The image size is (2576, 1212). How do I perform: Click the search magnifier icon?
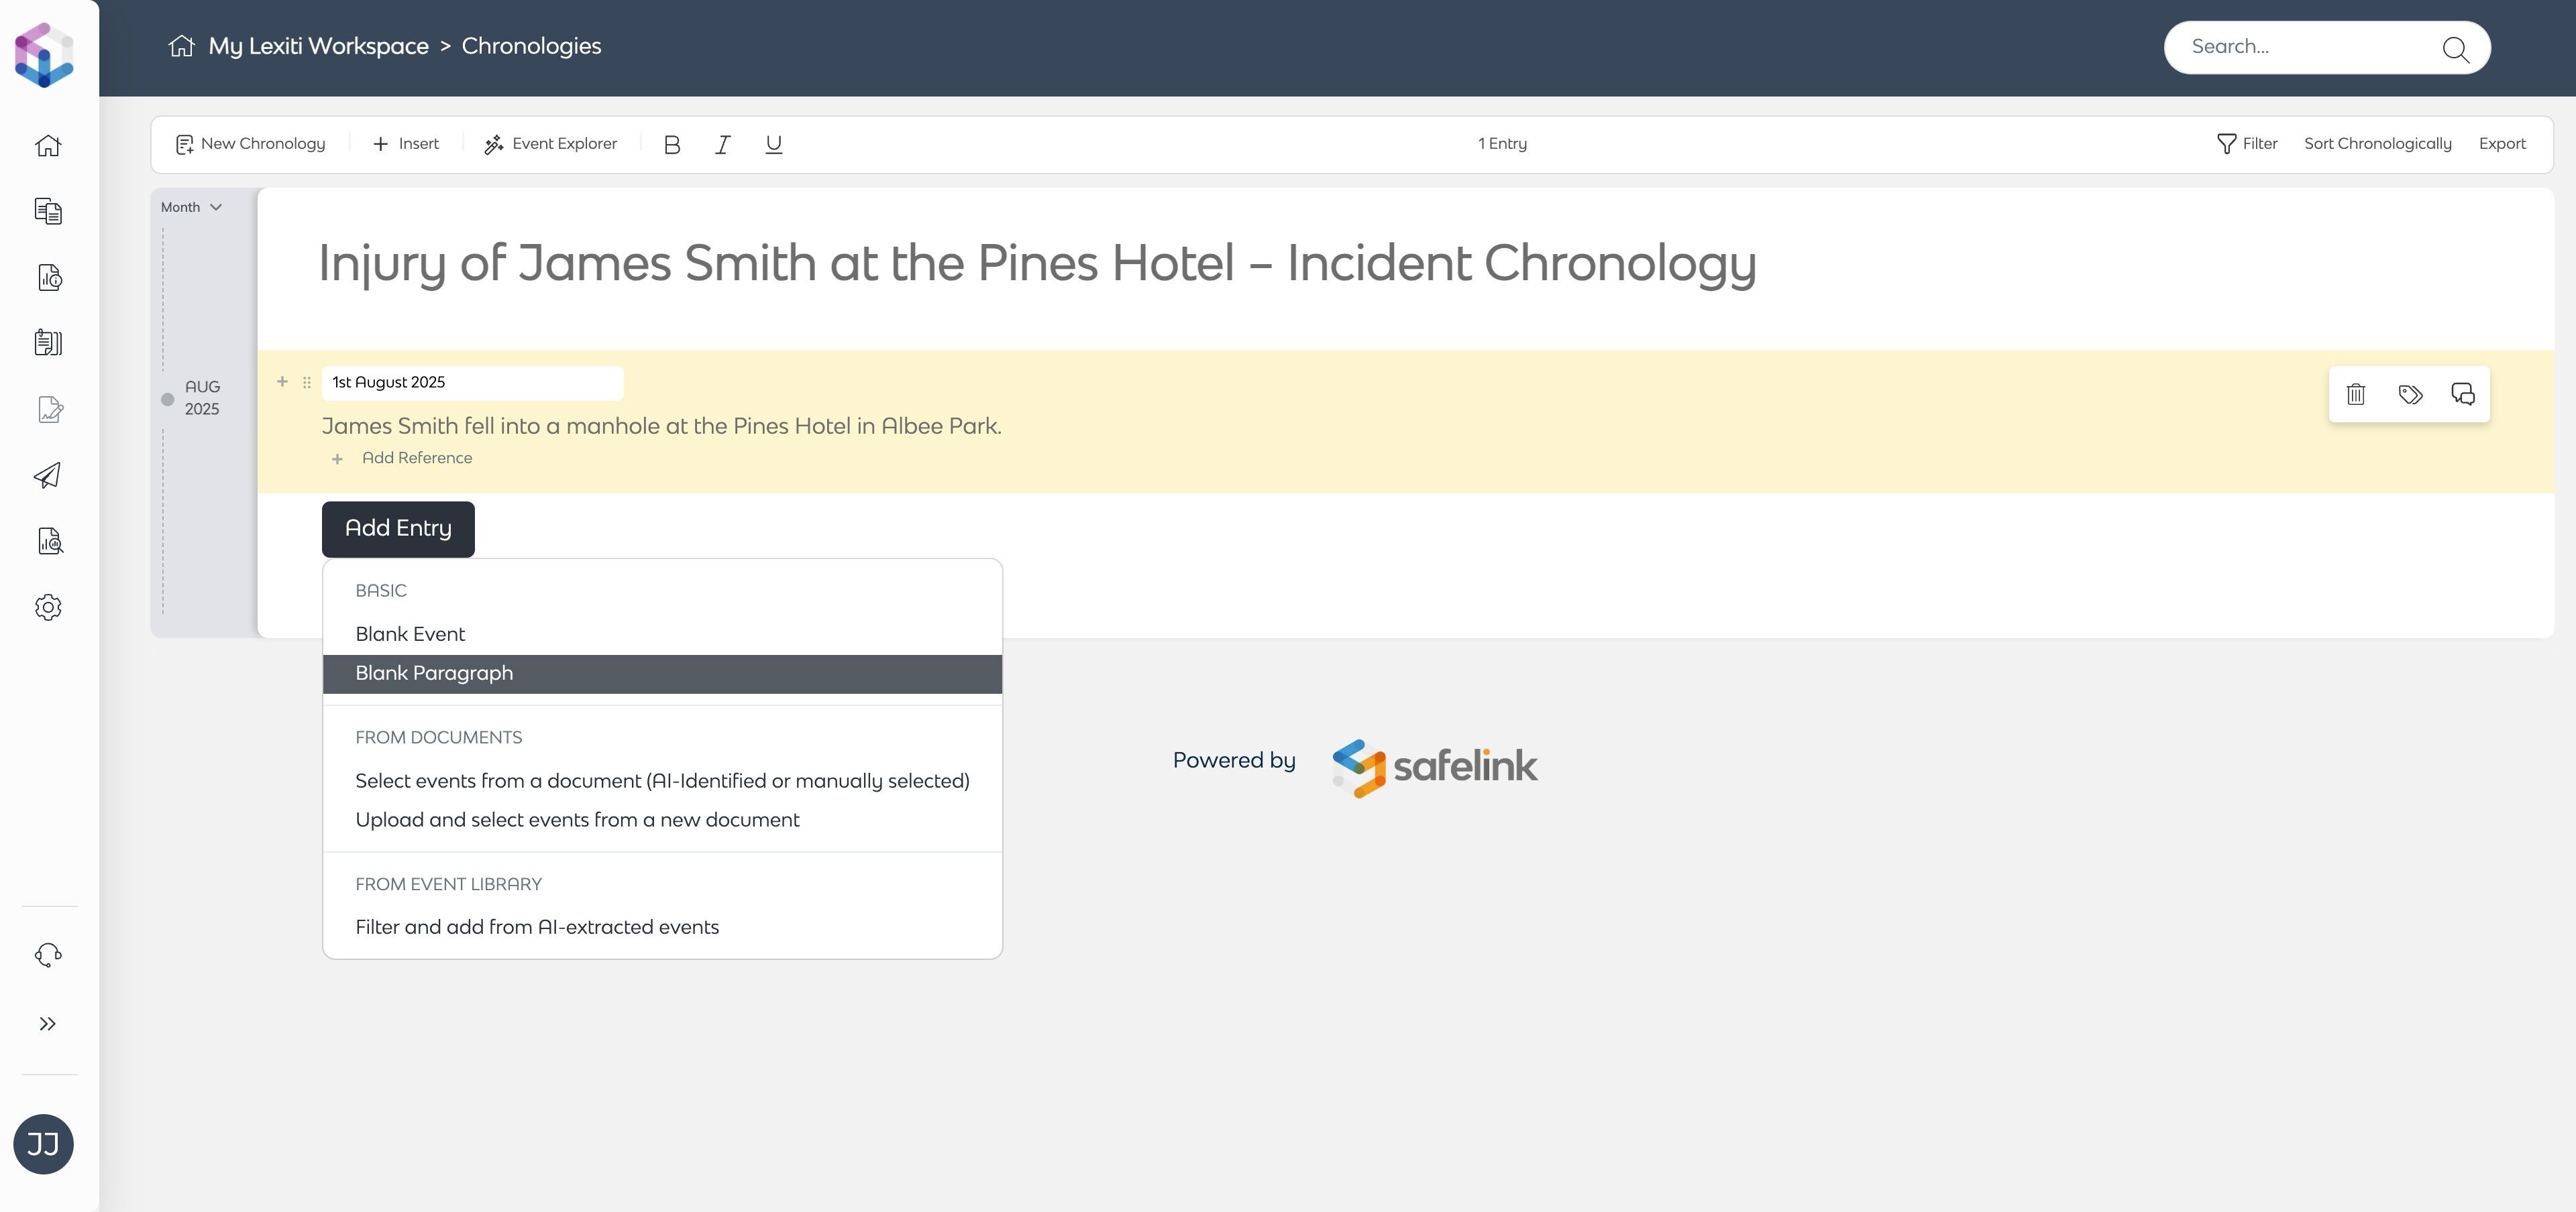2455,48
